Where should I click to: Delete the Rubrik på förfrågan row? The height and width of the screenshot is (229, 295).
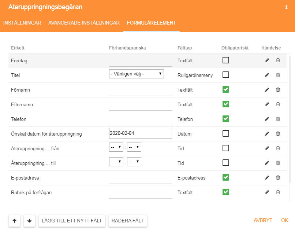pos(278,192)
